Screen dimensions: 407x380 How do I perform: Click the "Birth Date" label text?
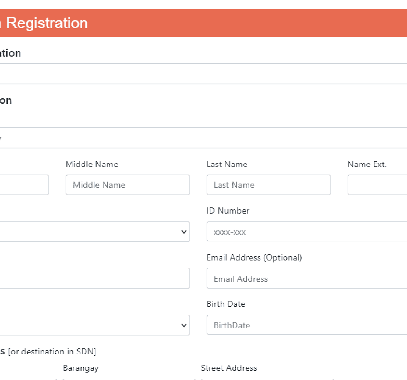[x=226, y=304]
